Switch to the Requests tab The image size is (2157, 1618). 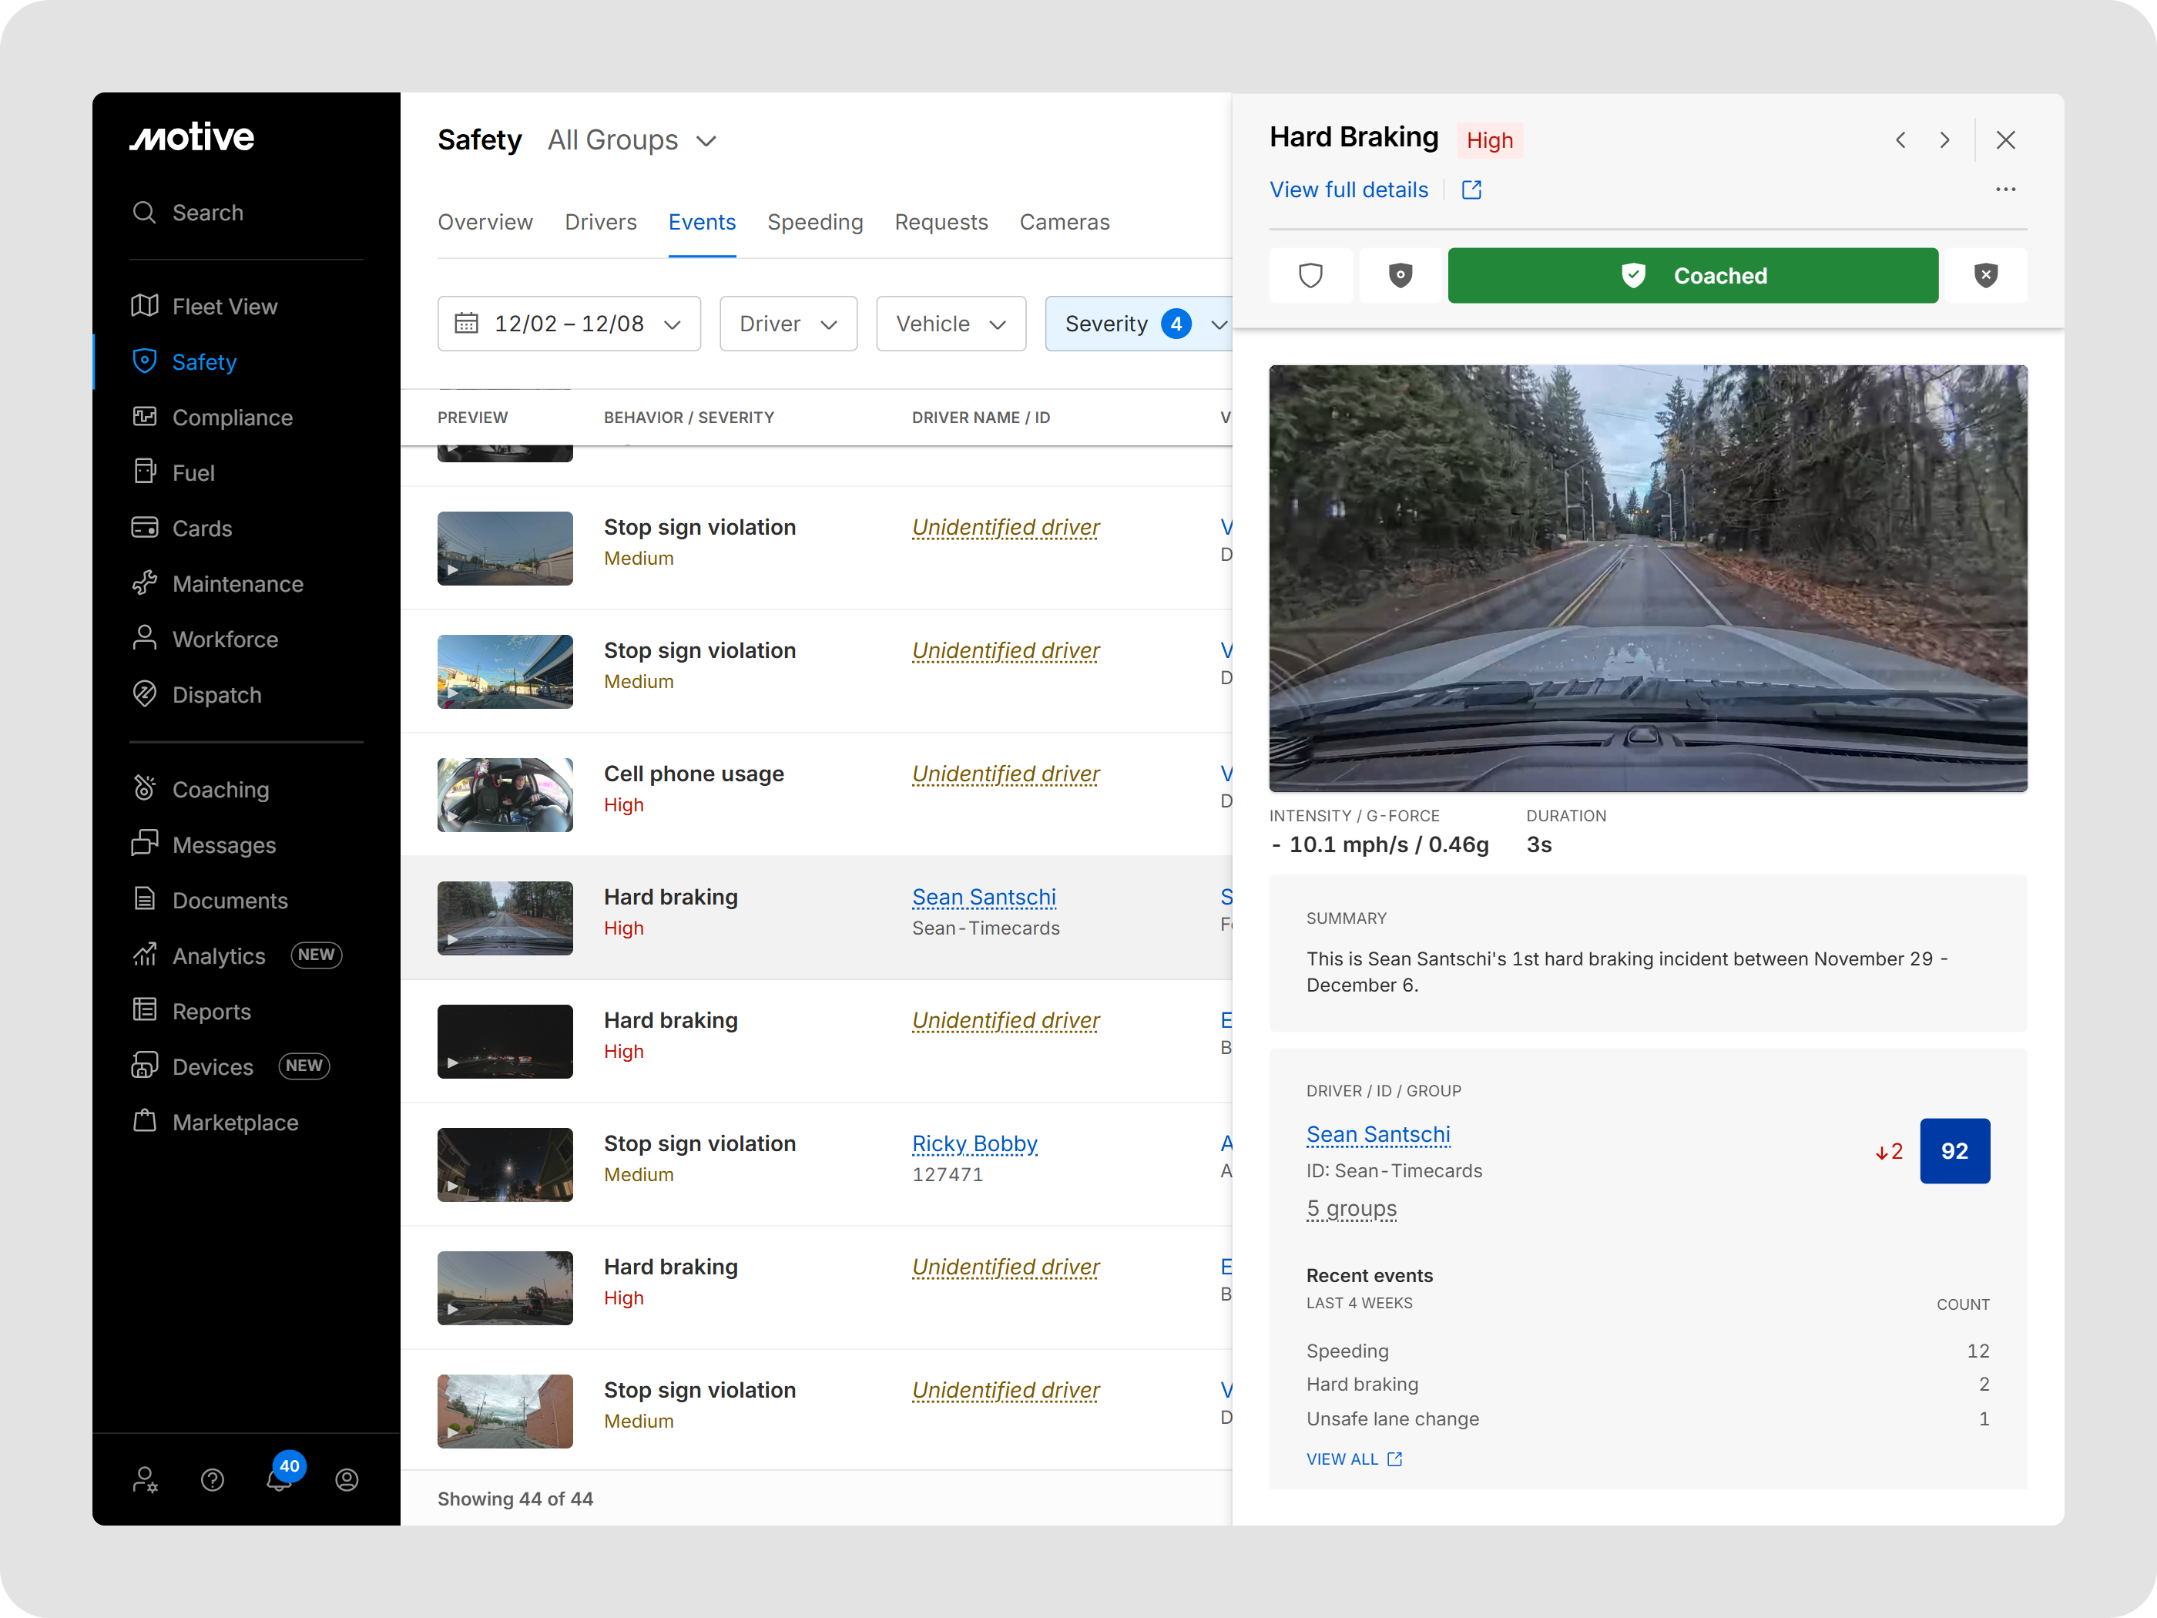point(941,223)
